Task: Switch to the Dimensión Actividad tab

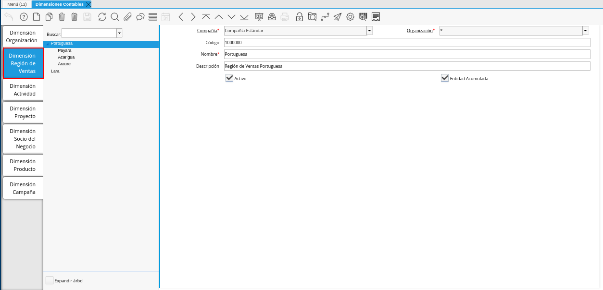Action: pos(23,90)
